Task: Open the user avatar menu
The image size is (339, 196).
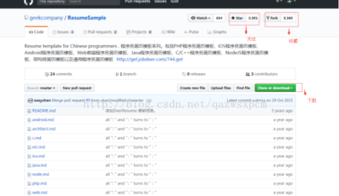Action: coord(291,1)
